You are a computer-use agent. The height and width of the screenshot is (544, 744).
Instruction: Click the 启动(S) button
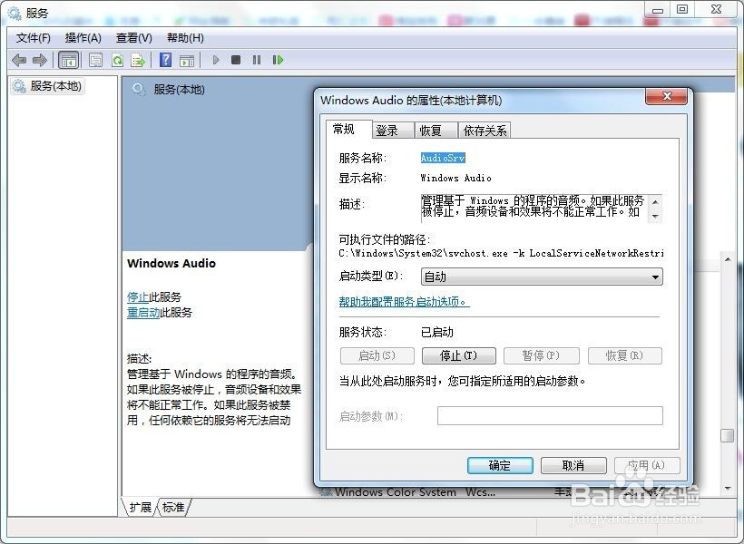click(377, 355)
